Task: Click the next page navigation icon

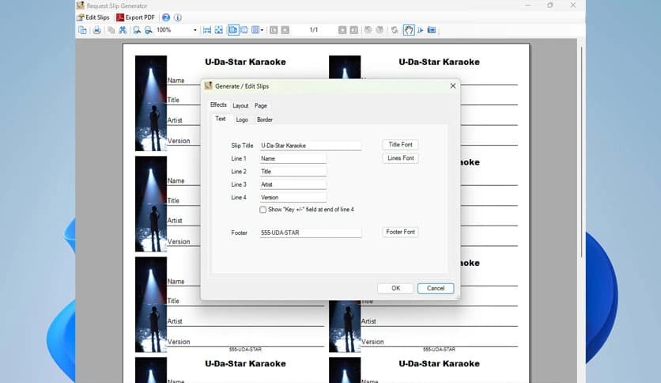Action: tap(342, 30)
